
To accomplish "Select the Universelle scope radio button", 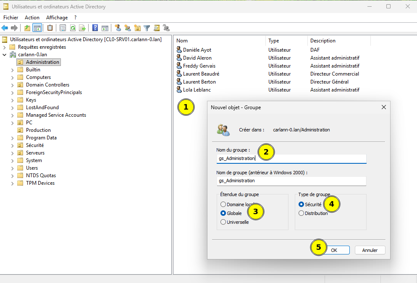I will click(x=223, y=222).
